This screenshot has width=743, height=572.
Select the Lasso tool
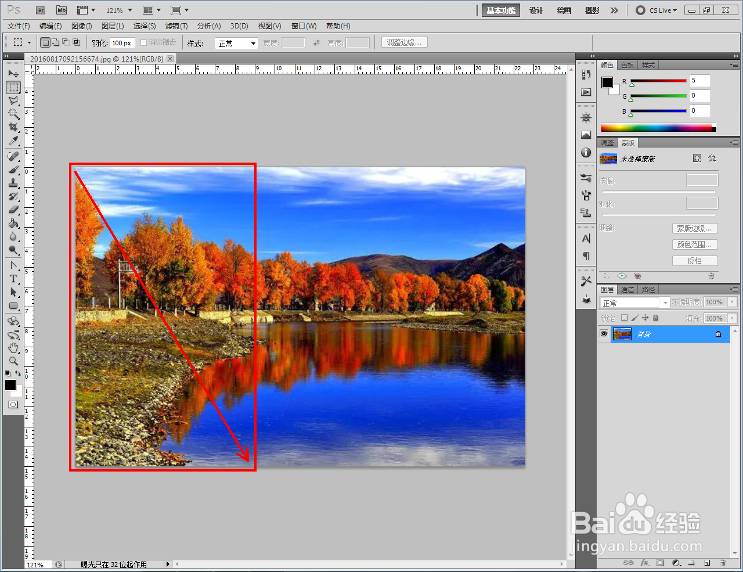pos(13,100)
